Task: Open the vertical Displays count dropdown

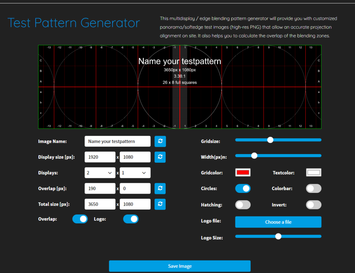Action: pos(135,173)
